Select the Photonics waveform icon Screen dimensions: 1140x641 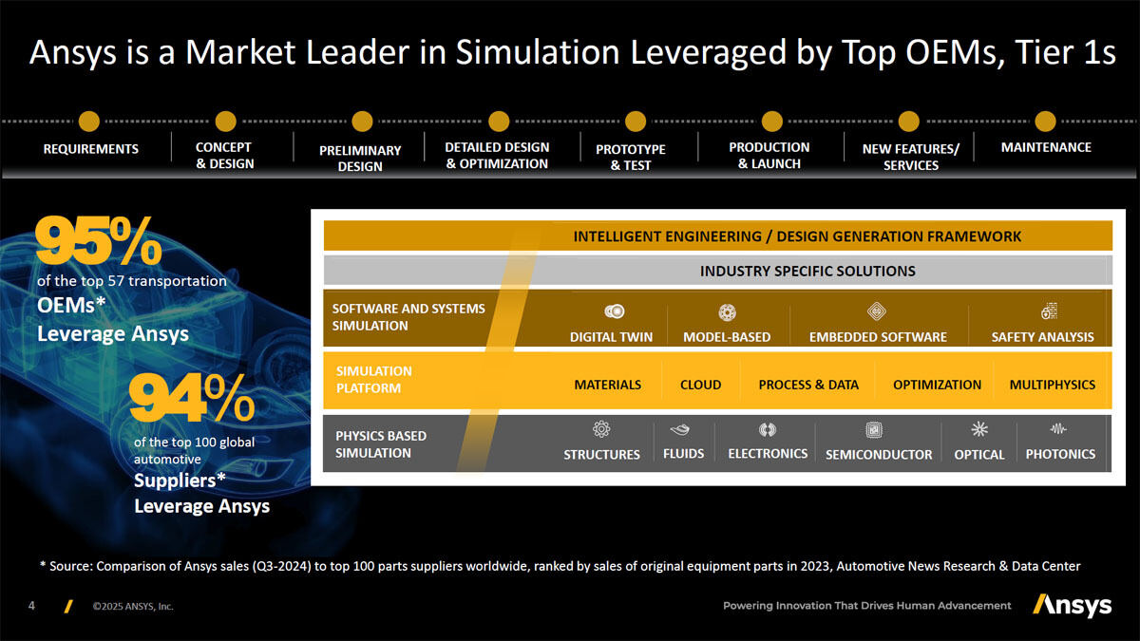click(1059, 428)
